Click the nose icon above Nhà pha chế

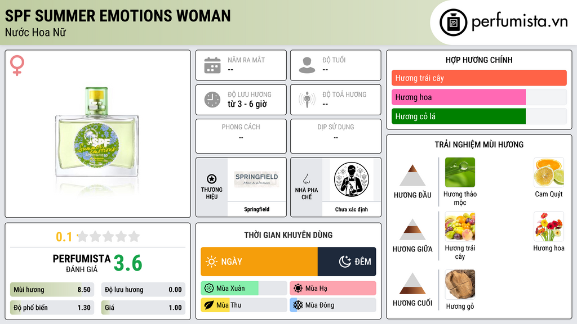[x=306, y=179]
